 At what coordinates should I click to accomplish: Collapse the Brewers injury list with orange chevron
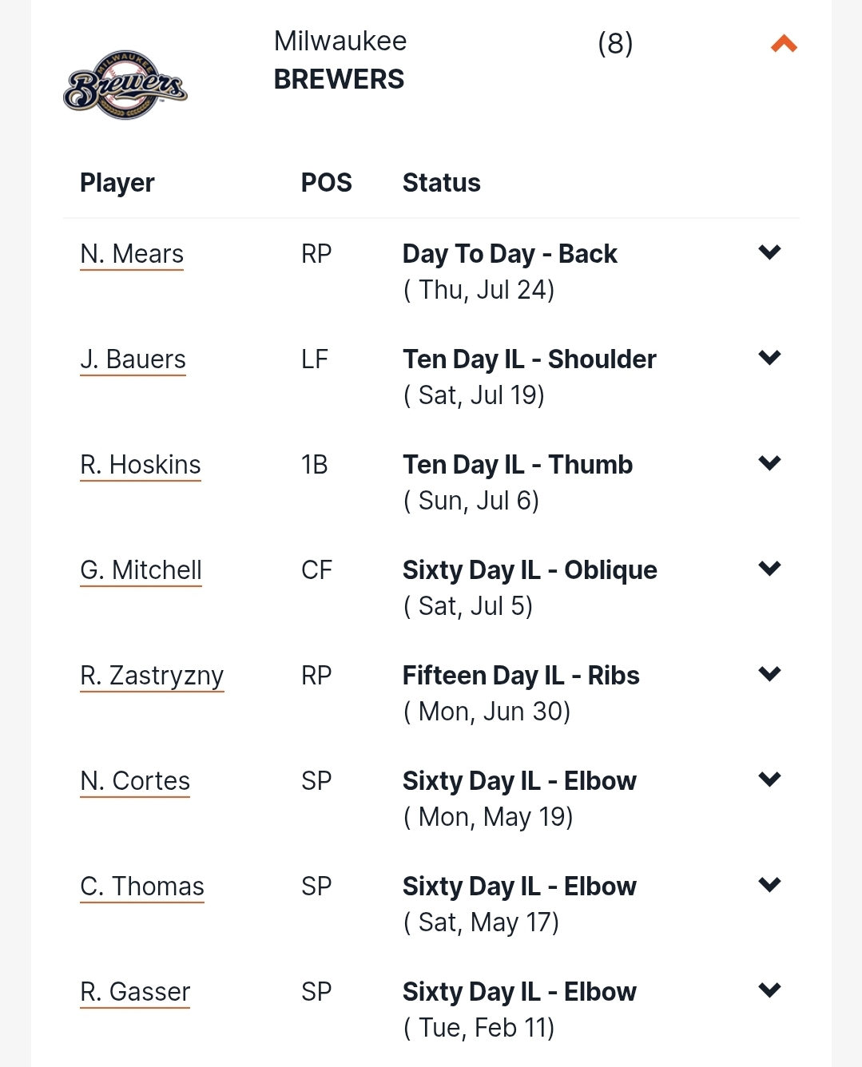(784, 44)
